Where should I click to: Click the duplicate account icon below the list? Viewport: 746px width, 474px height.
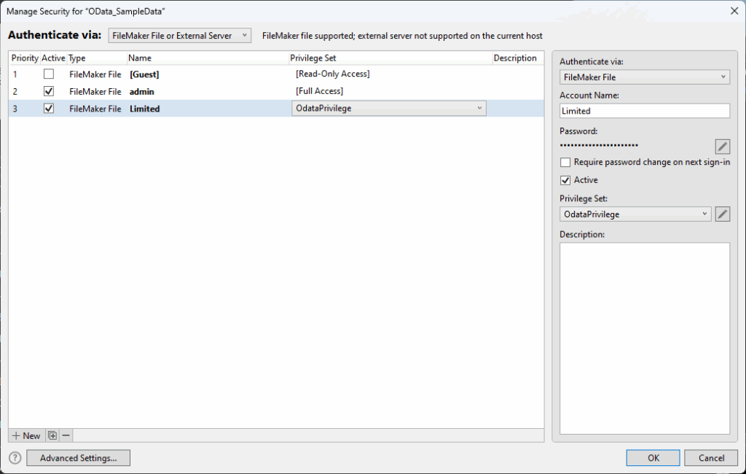pos(52,435)
